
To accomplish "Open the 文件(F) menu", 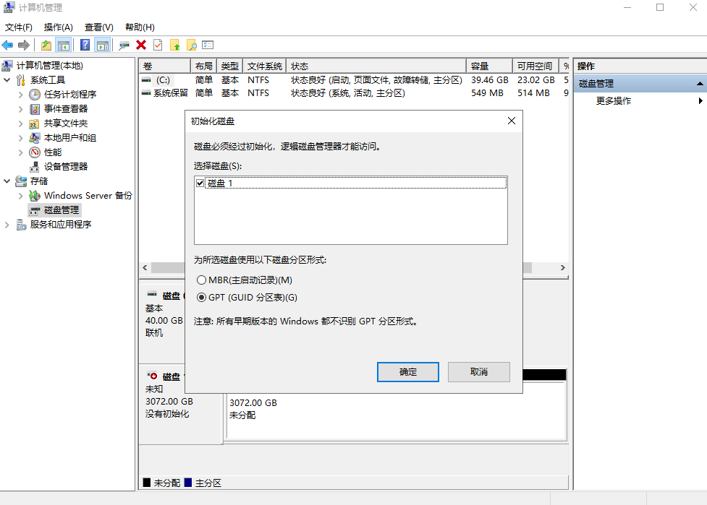I will click(19, 27).
